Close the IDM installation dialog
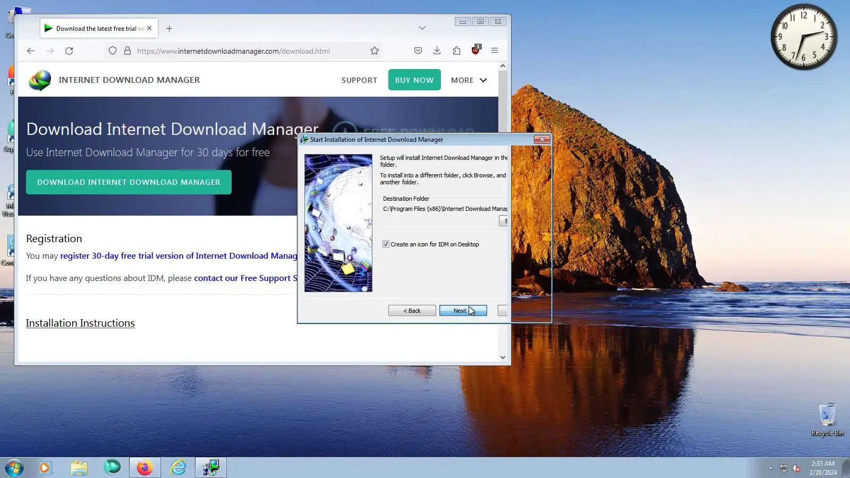The image size is (850, 478). tap(542, 139)
